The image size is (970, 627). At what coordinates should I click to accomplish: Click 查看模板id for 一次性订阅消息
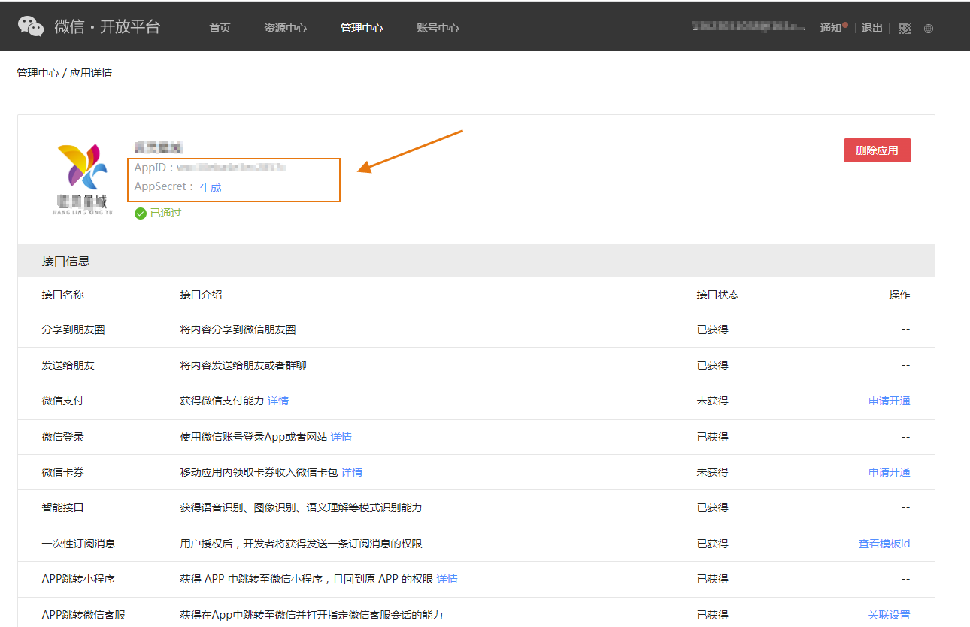884,544
